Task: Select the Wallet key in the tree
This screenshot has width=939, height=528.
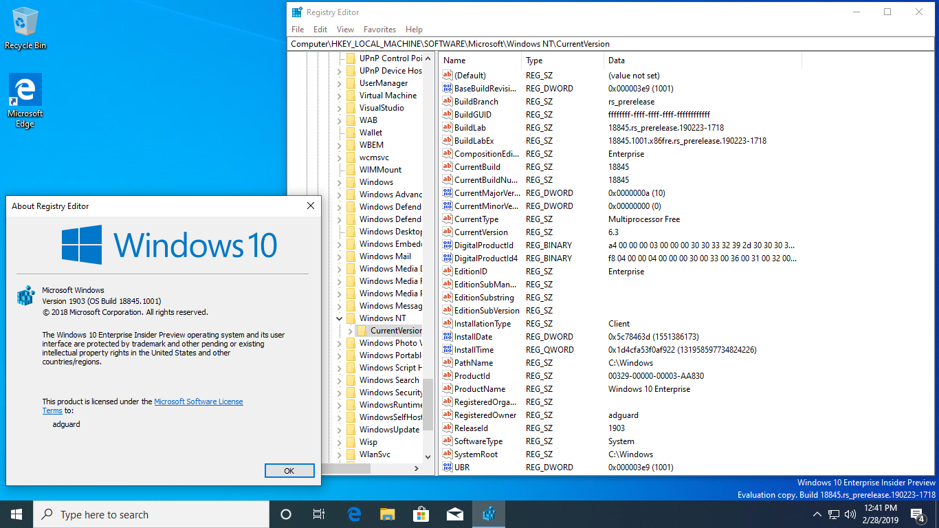Action: 371,133
